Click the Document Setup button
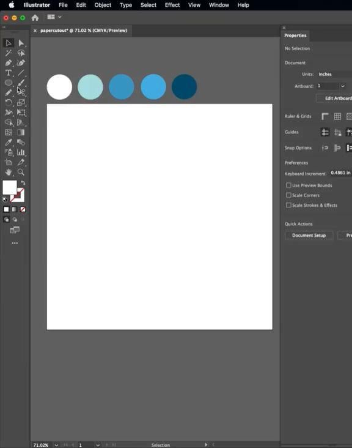 click(x=309, y=235)
